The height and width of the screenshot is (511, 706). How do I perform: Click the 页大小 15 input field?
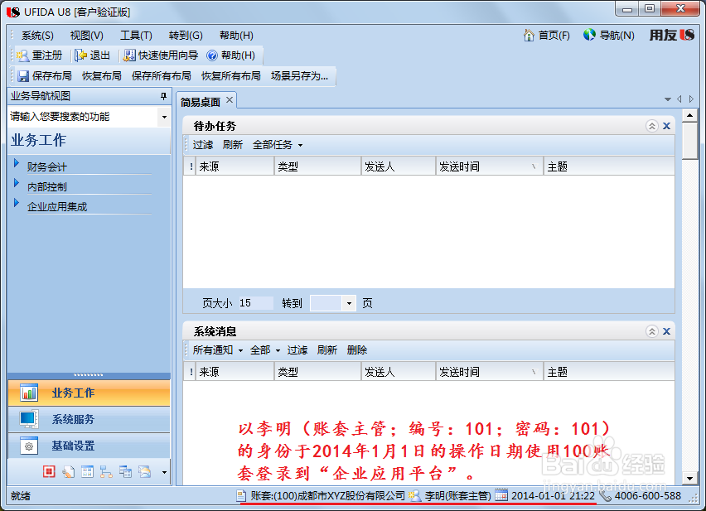coord(255,303)
